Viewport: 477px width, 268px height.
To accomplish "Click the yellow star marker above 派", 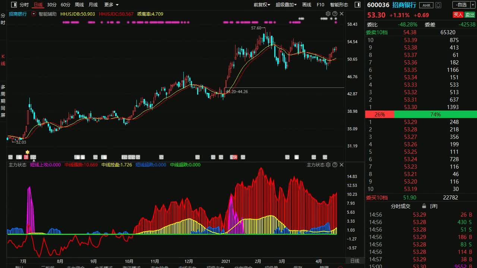I will pos(27,152).
